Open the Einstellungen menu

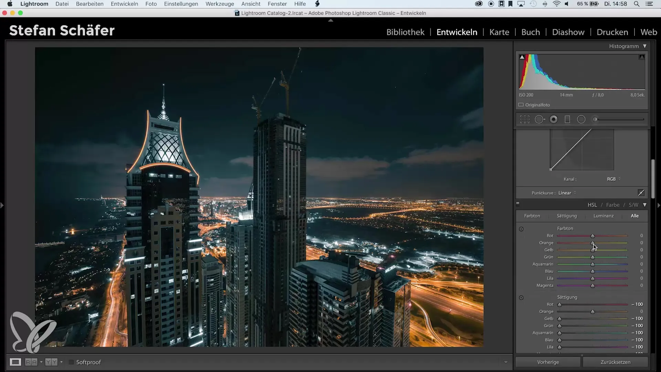click(181, 4)
